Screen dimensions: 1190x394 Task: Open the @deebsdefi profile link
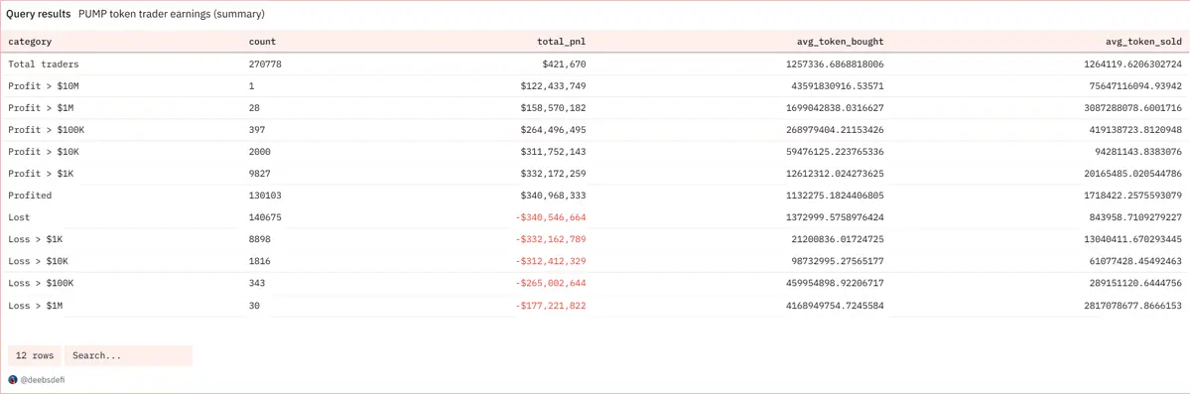click(x=42, y=379)
